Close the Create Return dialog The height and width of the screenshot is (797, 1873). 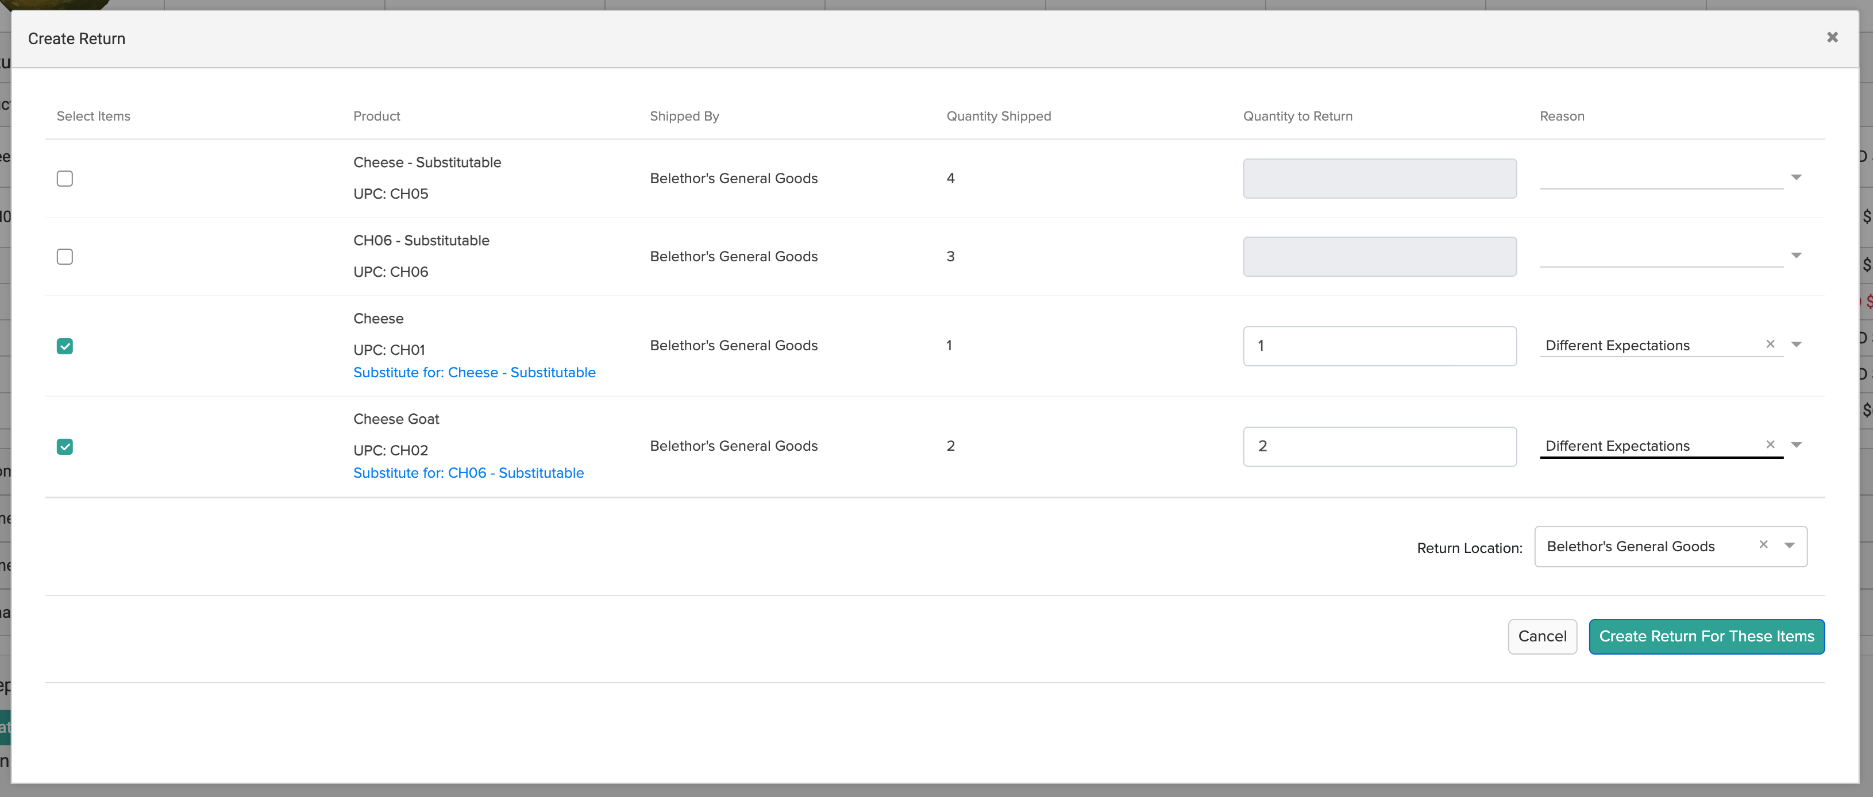coord(1832,37)
